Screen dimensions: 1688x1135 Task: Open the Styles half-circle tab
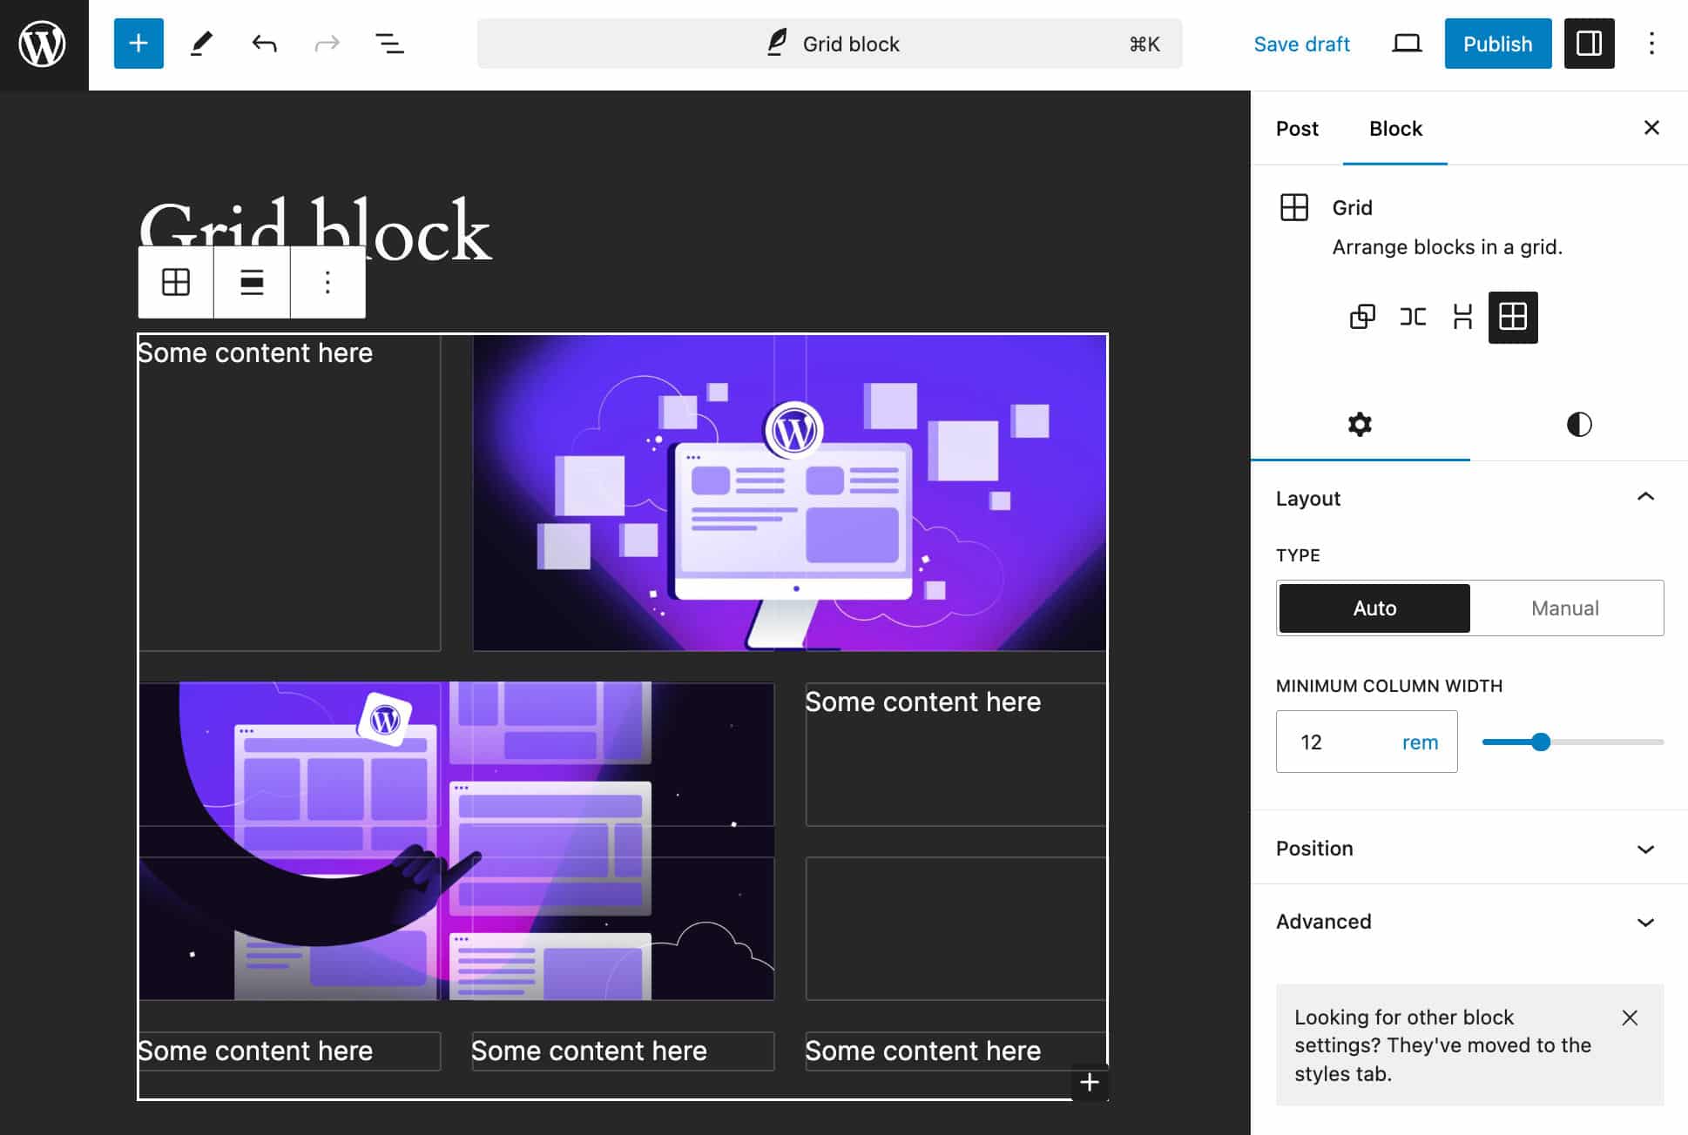tap(1578, 425)
